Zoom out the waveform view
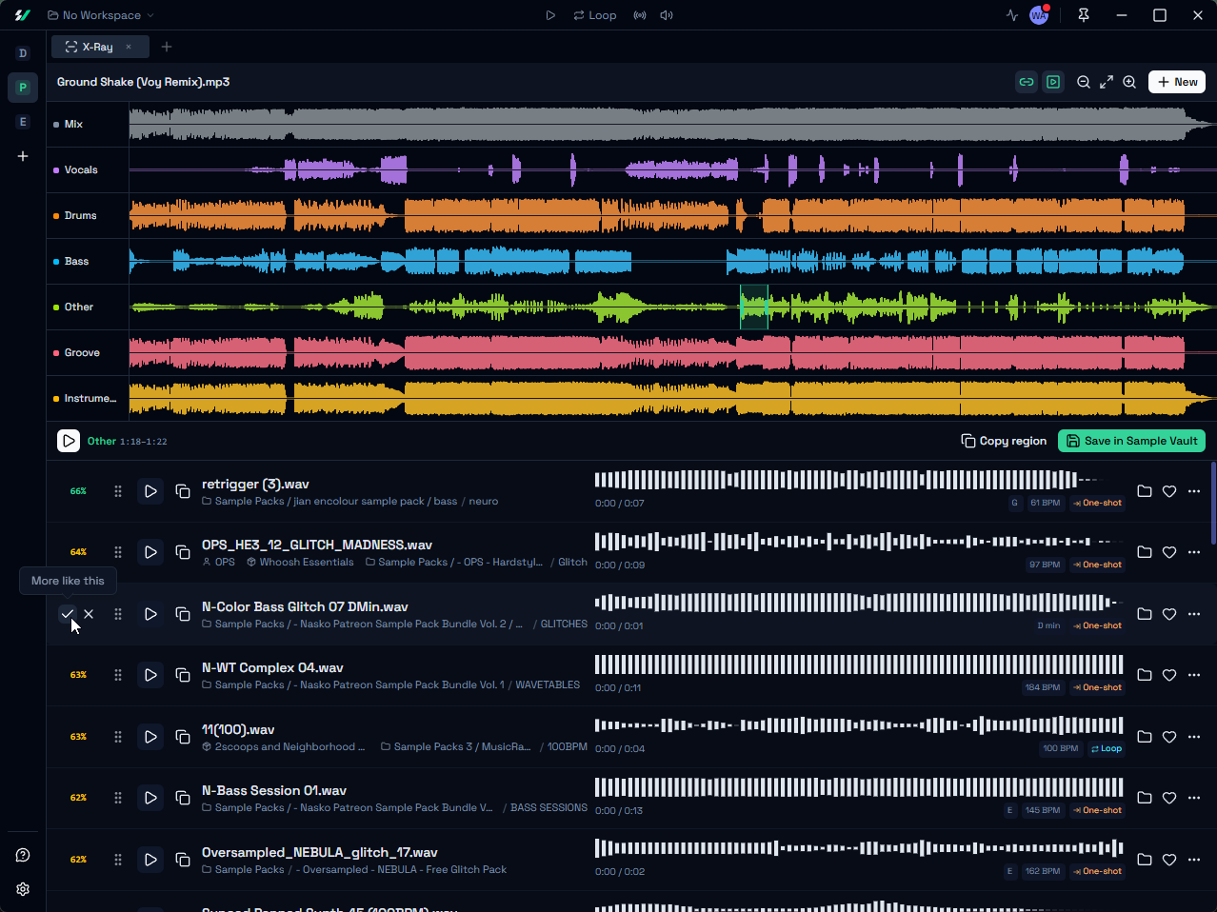Viewport: 1217px width, 912px height. pos(1084,82)
